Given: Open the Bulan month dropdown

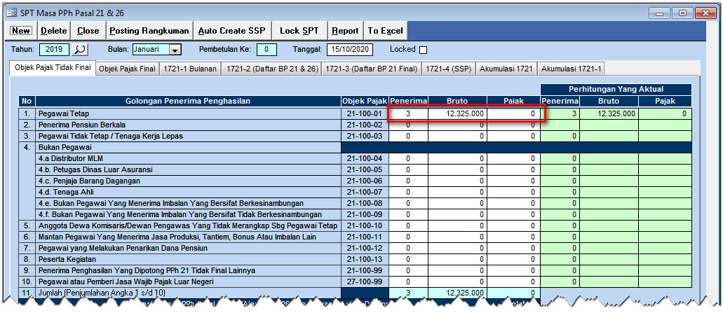Looking at the screenshot, I should click(175, 50).
